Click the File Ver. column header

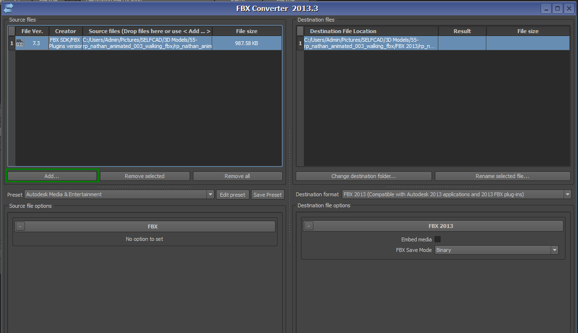tap(33, 31)
